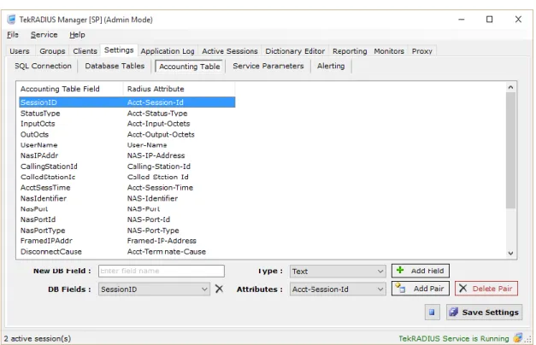Select the Accounting Table sub-tab
Image resolution: width=536 pixels, height=345 pixels.
pyautogui.click(x=190, y=67)
